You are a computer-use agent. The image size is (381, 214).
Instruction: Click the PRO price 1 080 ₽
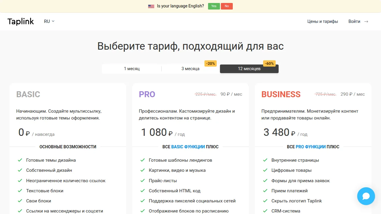157,133
